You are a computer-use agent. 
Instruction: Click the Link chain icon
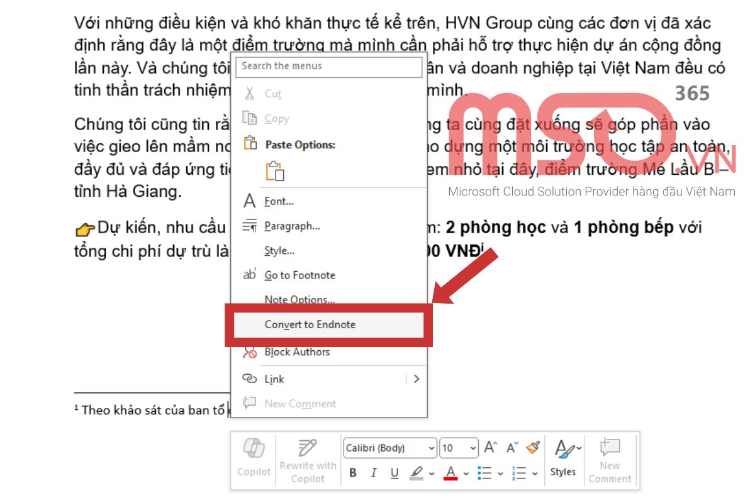click(x=250, y=379)
